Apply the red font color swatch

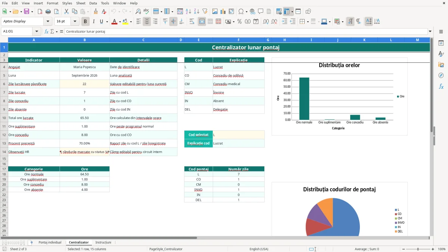click(114, 22)
